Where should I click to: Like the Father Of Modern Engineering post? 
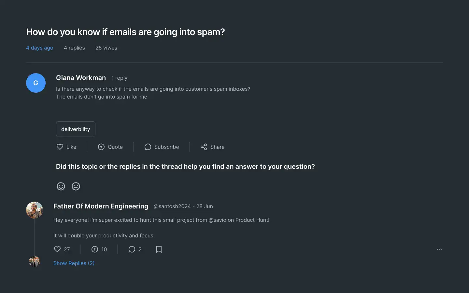pos(57,249)
